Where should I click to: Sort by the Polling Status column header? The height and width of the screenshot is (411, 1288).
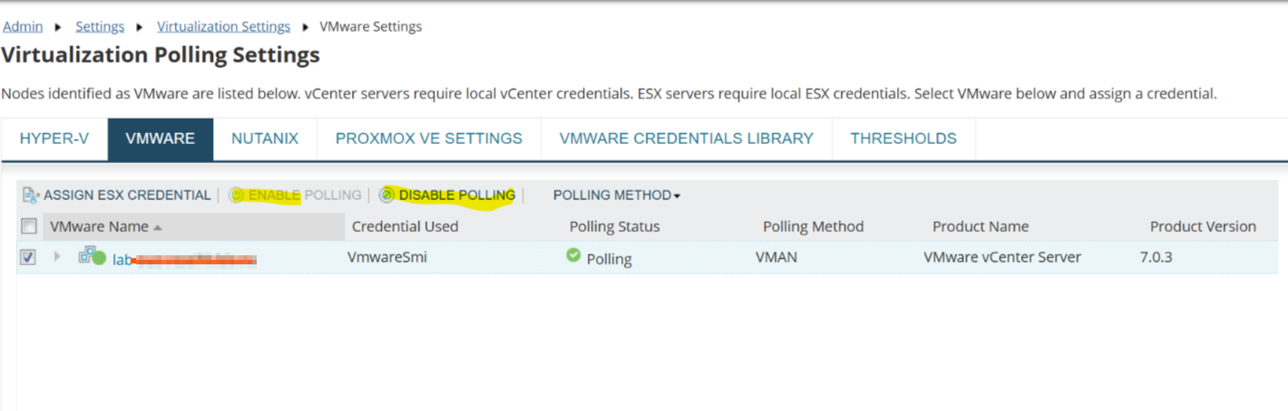coord(614,226)
